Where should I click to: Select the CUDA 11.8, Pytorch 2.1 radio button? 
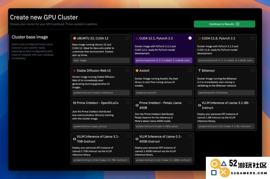pos(252,38)
